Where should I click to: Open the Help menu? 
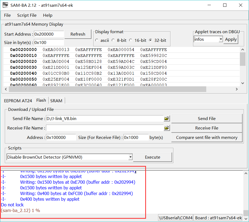click(48, 15)
